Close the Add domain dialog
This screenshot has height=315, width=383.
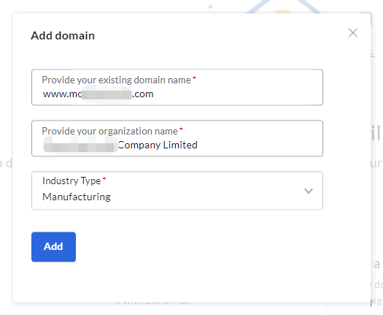point(352,33)
